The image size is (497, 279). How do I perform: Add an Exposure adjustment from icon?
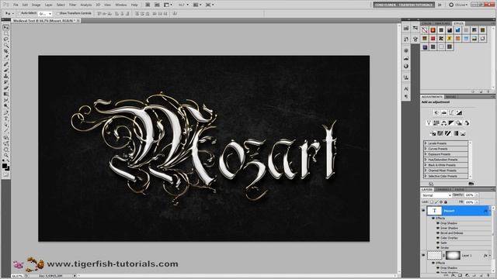coord(459,113)
